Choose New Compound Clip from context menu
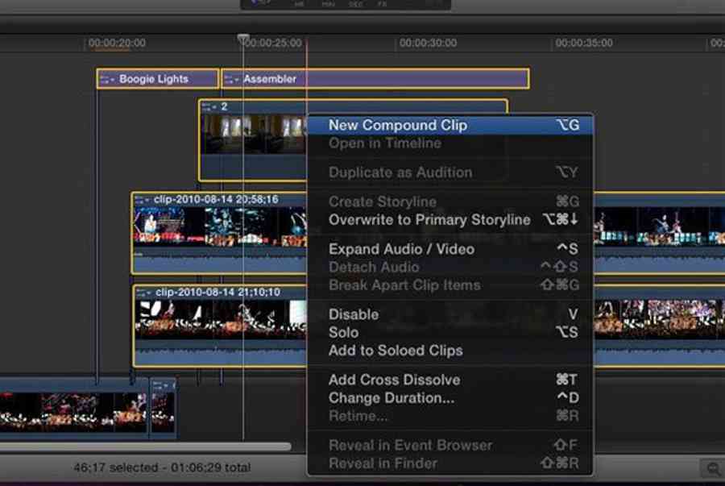Screen dimensions: 725x486 (397, 125)
